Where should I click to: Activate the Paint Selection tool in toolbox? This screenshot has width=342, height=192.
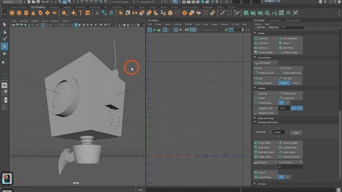point(4,39)
